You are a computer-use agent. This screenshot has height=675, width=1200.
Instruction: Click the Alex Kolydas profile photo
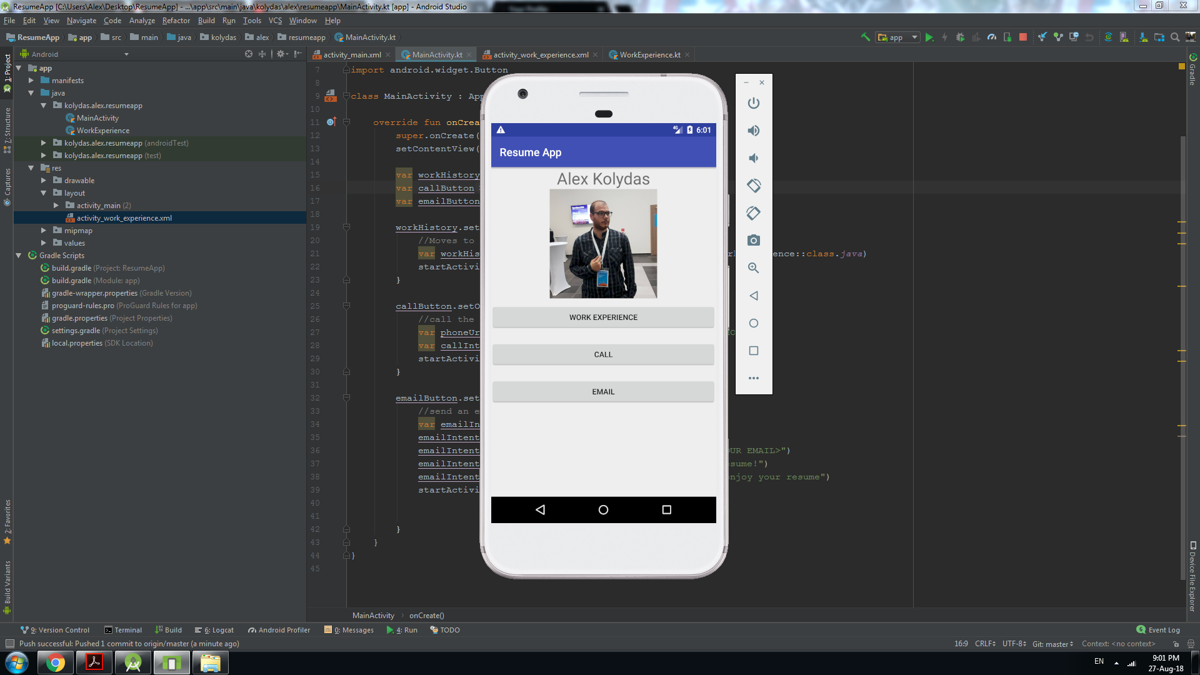(x=602, y=243)
